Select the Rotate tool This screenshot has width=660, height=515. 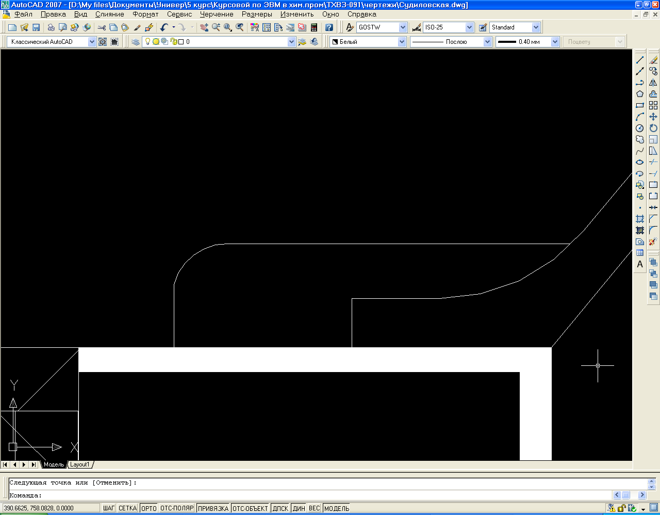[x=653, y=128]
